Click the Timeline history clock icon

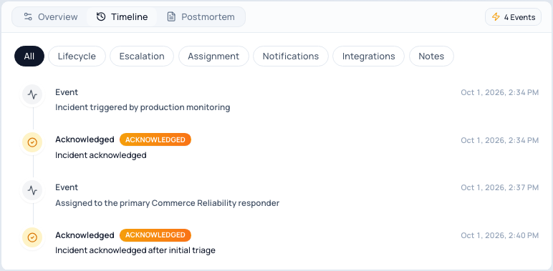(101, 17)
